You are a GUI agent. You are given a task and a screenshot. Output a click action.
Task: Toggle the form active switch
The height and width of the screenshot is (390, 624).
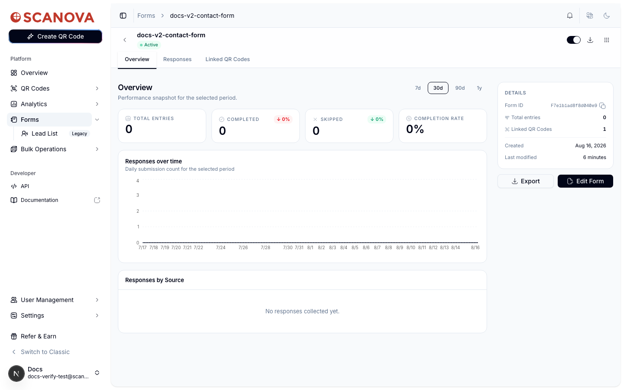(x=574, y=40)
